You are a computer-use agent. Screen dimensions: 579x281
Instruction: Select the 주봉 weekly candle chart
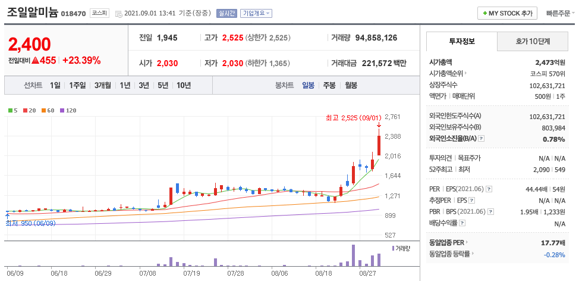(x=329, y=85)
